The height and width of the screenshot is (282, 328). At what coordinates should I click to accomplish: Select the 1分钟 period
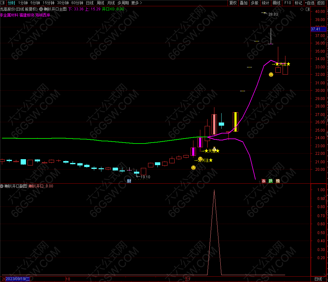pyautogui.click(x=23, y=3)
